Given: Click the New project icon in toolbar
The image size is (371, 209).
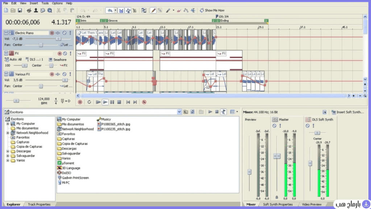Looking at the screenshot, I should [x=6, y=11].
